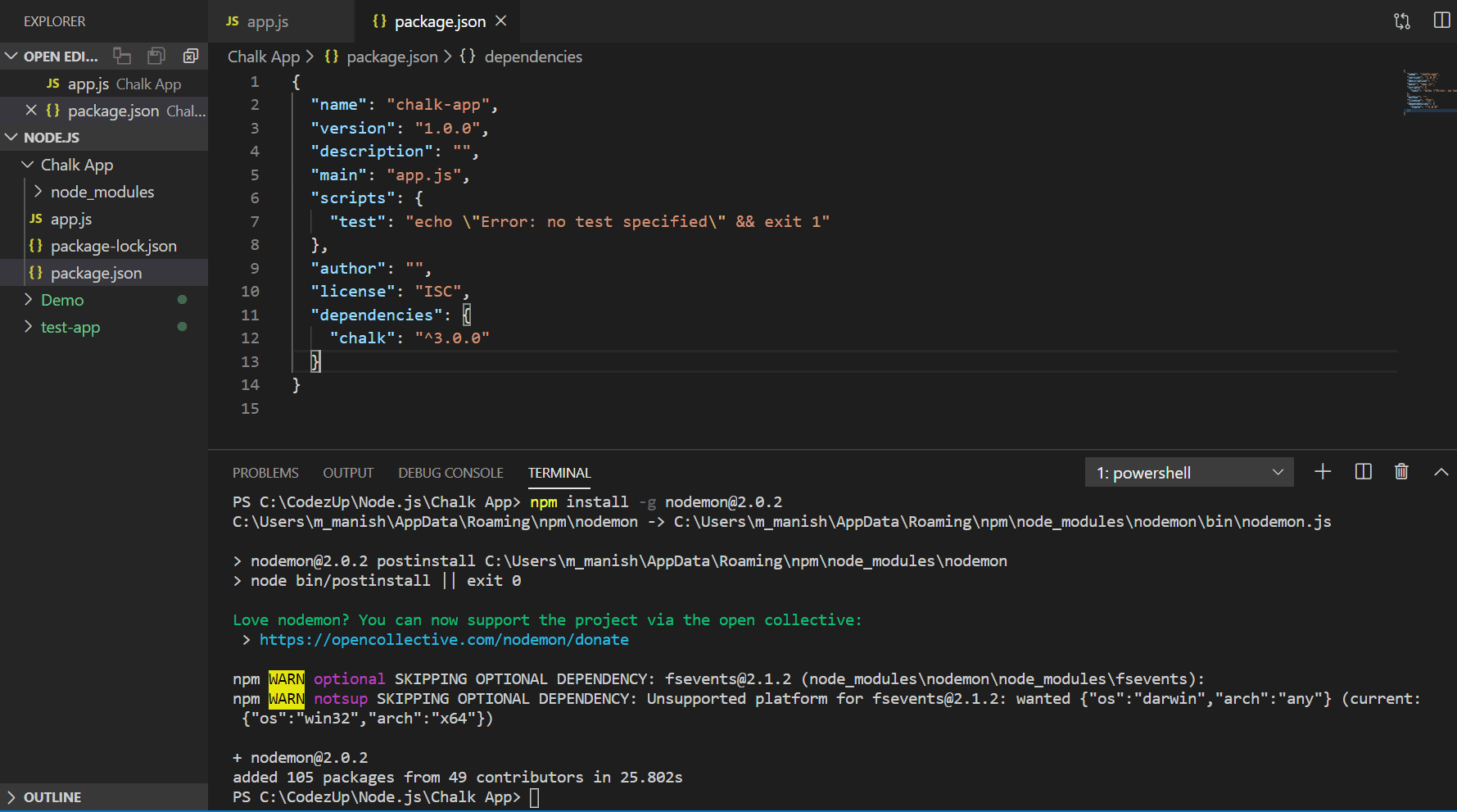Open the '1: powershell' terminal dropdown
1457x812 pixels.
[1188, 472]
